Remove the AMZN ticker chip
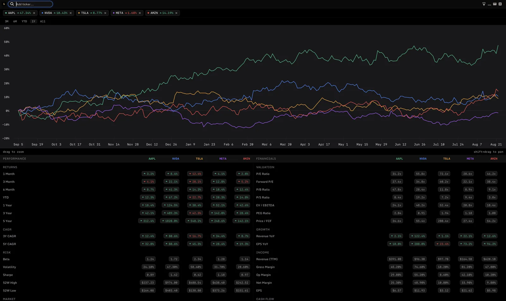Screen dimensions: 506x301 coord(176,13)
